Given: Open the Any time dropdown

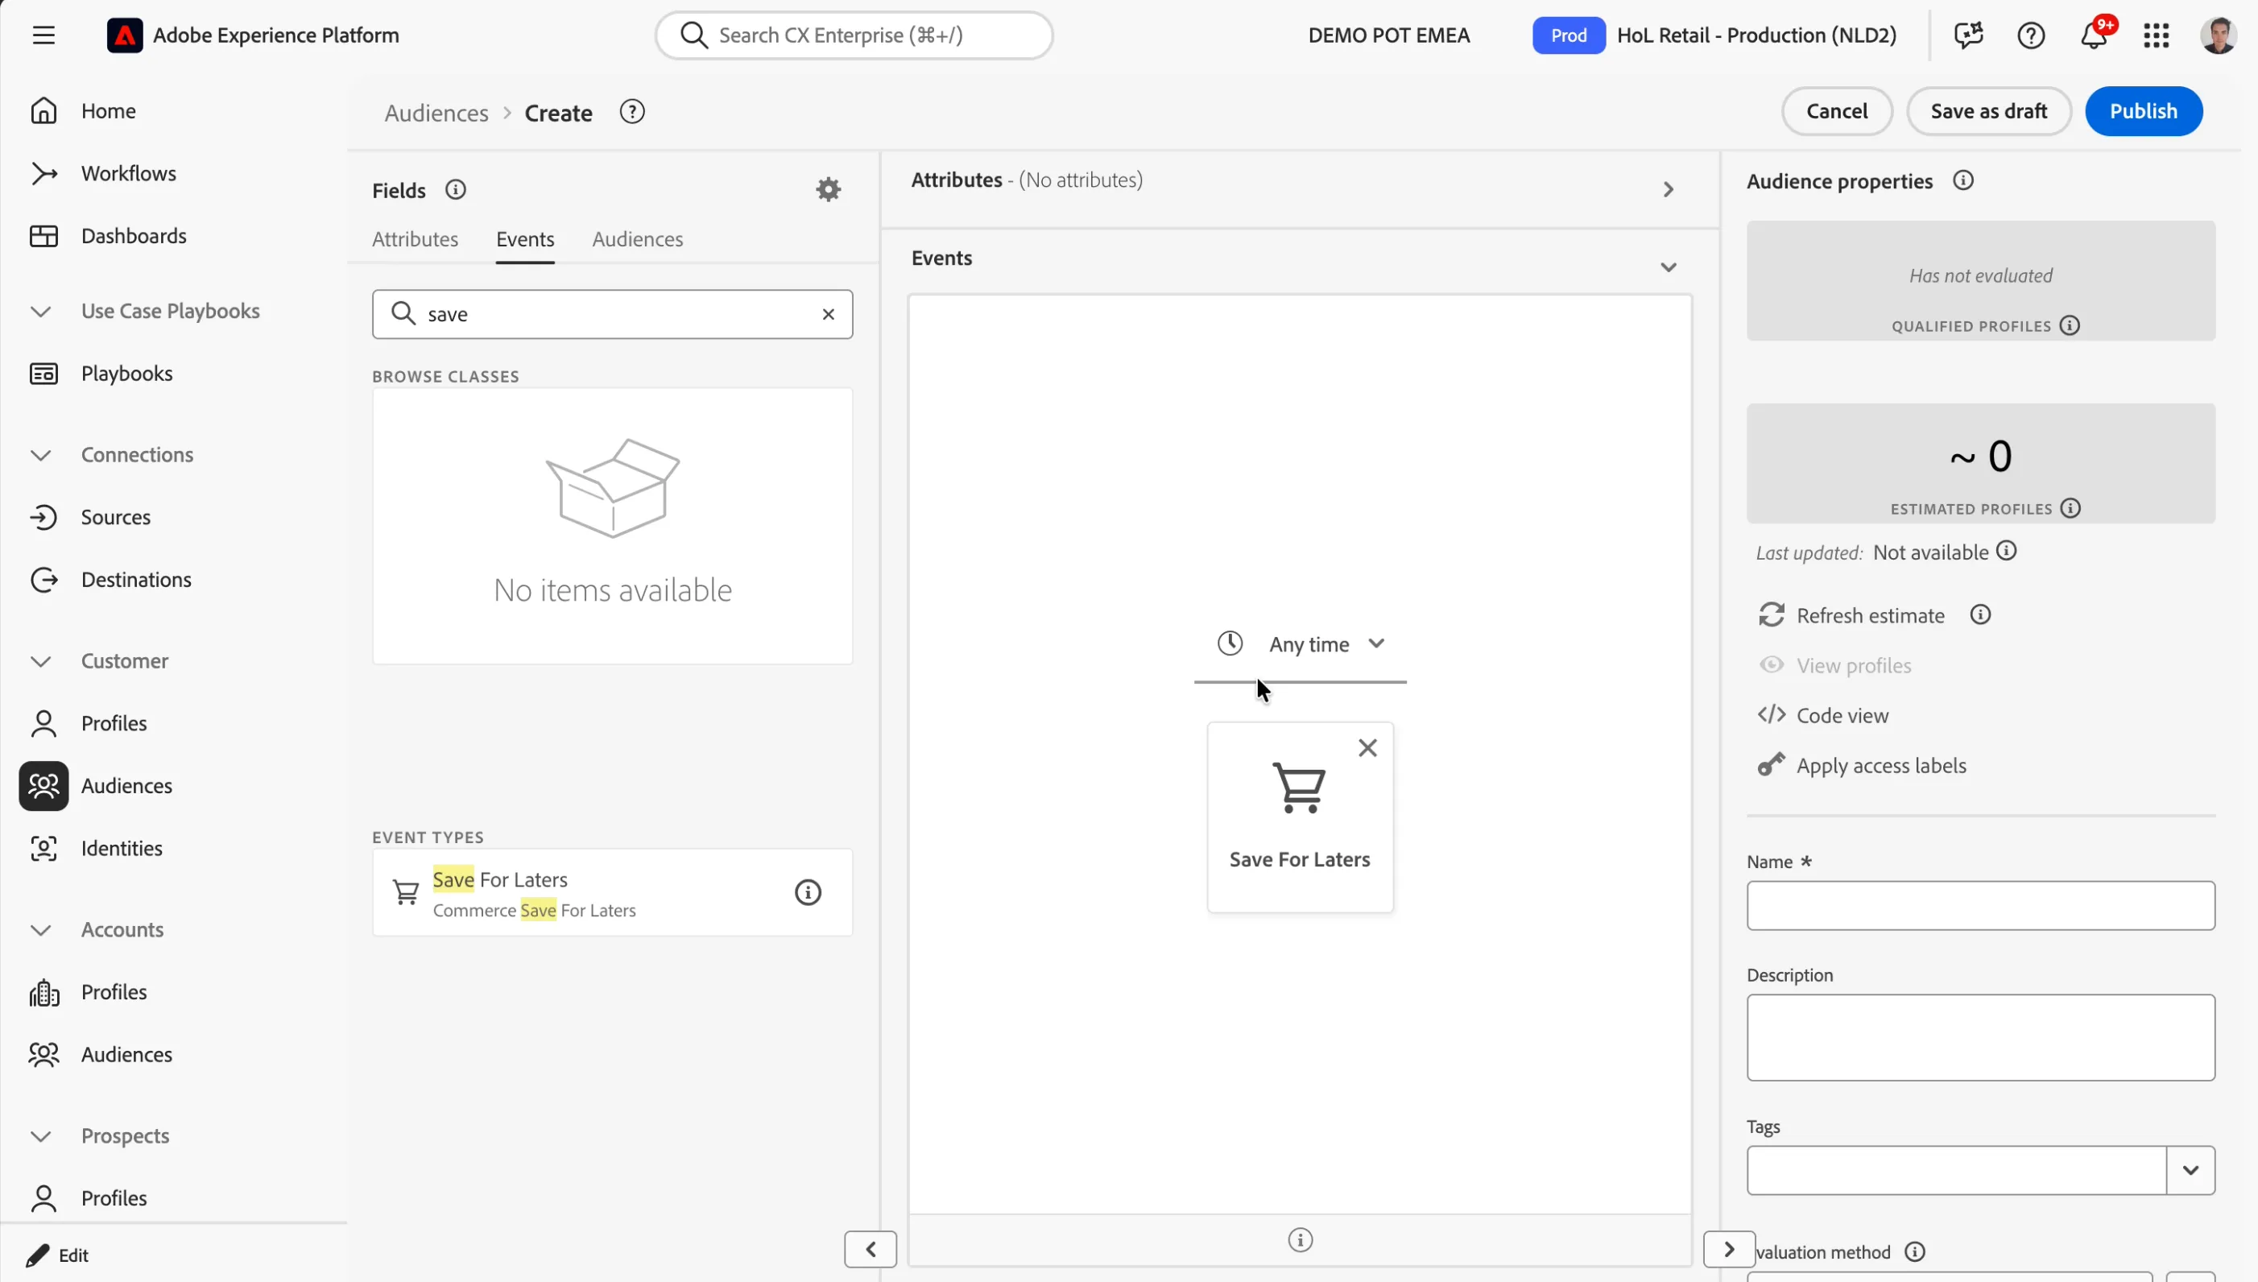Looking at the screenshot, I should tap(1301, 643).
